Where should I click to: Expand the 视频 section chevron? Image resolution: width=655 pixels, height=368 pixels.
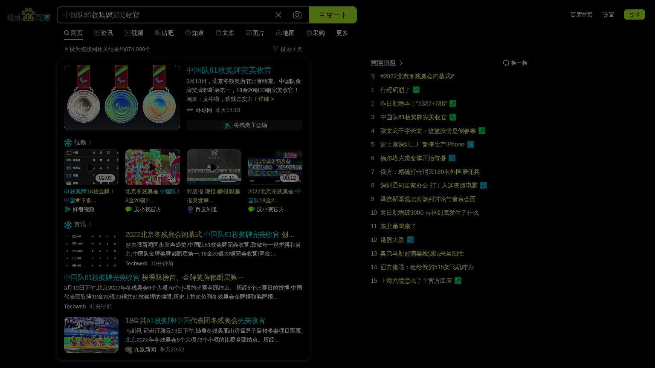(x=90, y=142)
